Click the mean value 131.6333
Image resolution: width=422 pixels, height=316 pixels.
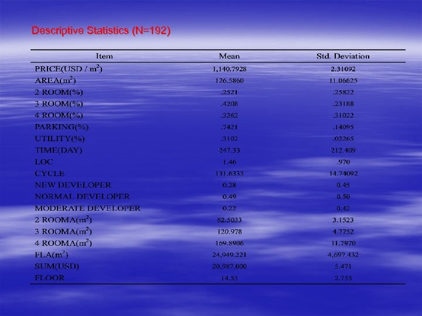[229, 174]
